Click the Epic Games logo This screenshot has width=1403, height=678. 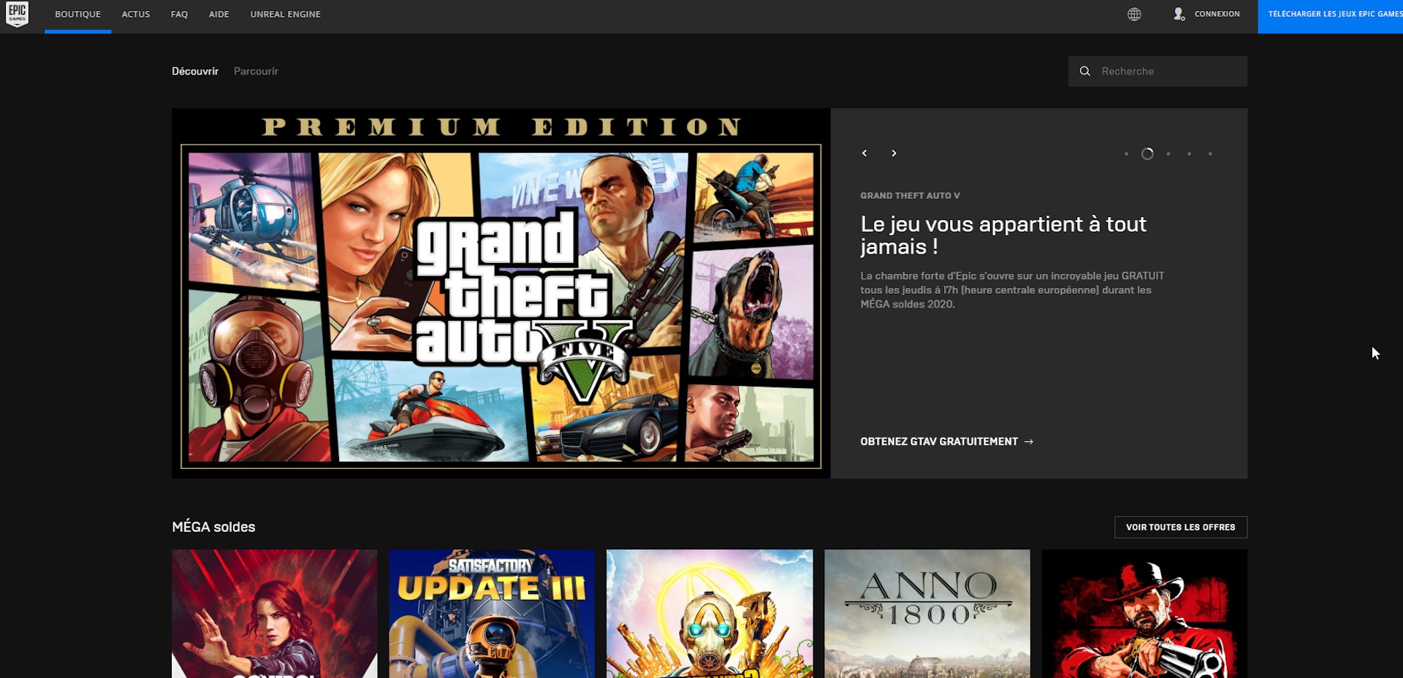[17, 15]
